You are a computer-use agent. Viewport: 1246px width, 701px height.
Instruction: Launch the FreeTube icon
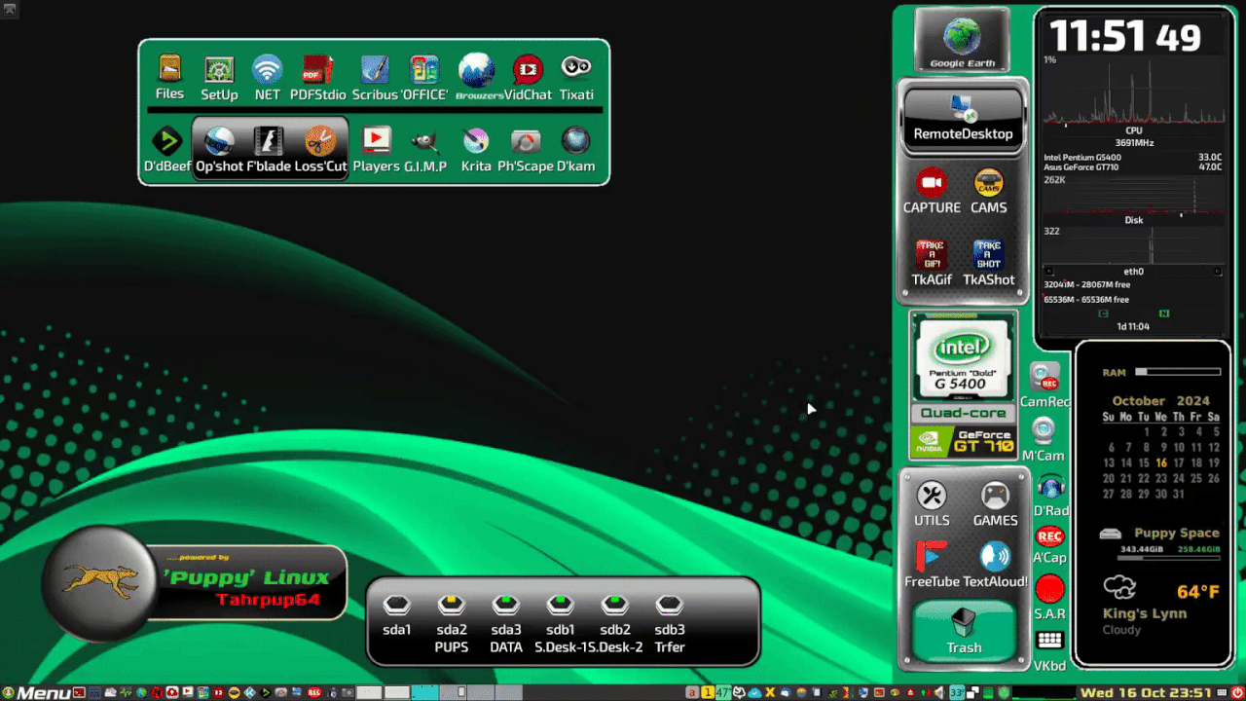click(x=932, y=556)
